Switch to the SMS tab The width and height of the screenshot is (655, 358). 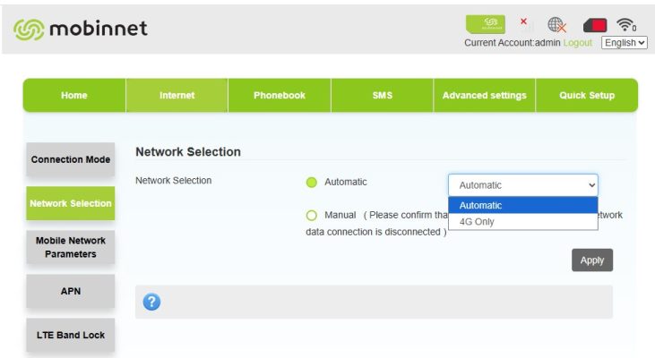(382, 96)
